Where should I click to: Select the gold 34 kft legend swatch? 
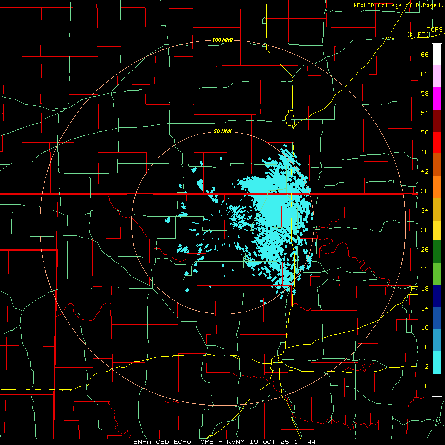click(437, 210)
